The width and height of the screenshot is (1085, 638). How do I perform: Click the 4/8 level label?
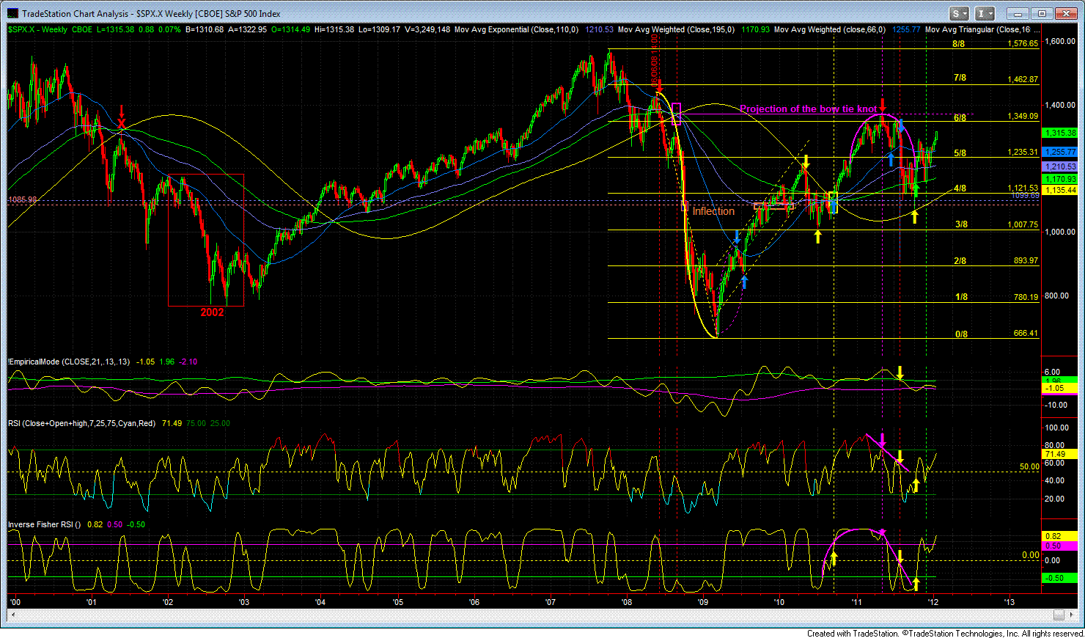[x=960, y=188]
